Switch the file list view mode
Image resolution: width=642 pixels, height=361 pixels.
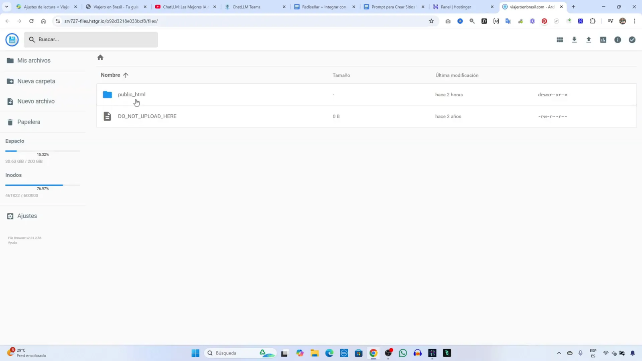560,40
